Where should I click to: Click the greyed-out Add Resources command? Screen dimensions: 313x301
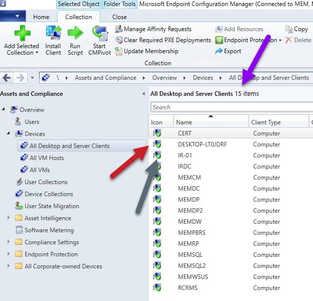point(239,29)
